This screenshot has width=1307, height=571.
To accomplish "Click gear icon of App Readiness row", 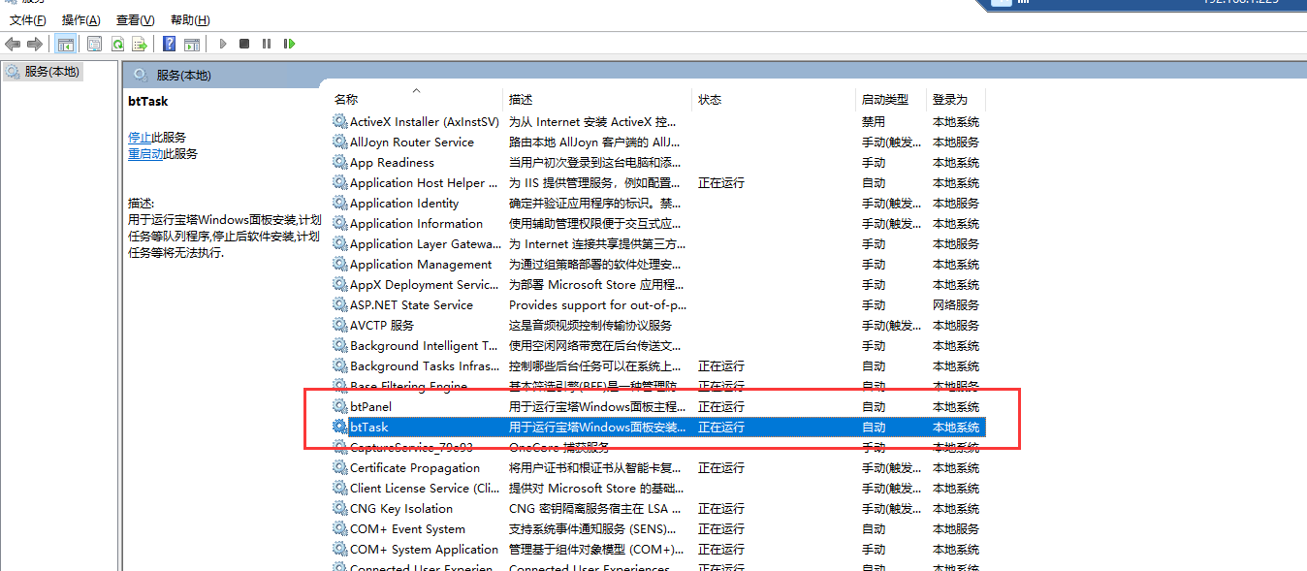I will 339,163.
